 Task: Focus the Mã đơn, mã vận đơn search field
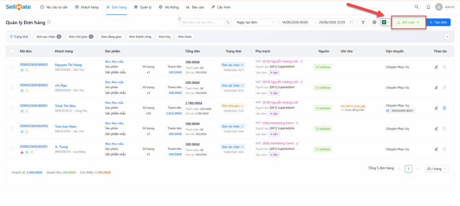[x=202, y=22]
